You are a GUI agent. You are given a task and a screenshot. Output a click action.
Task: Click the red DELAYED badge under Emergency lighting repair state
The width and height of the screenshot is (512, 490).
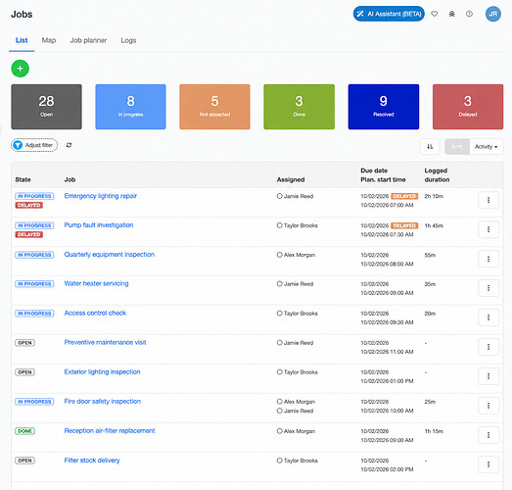point(28,205)
